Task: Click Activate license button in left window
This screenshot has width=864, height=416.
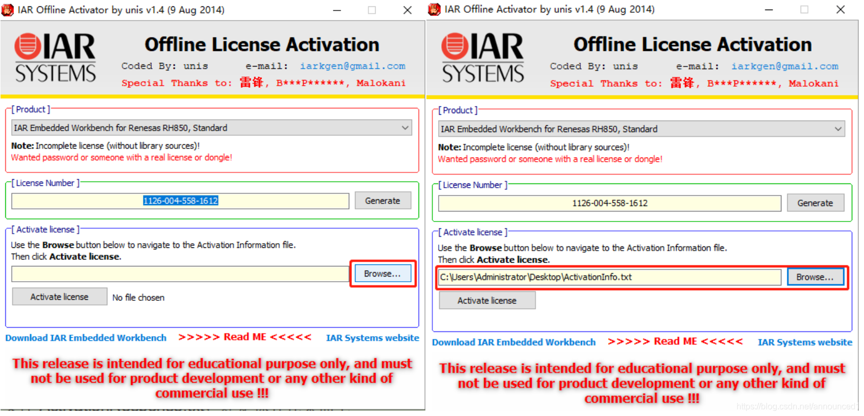Action: (59, 297)
